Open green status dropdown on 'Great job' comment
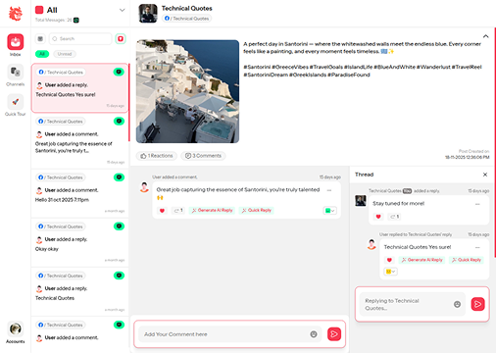Viewport: 496px width, 353px height. click(x=330, y=211)
